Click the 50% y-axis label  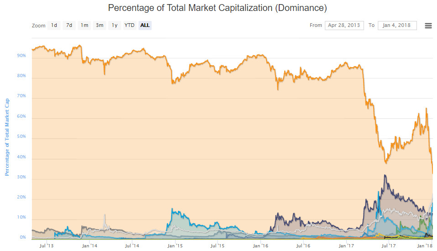(x=21, y=136)
